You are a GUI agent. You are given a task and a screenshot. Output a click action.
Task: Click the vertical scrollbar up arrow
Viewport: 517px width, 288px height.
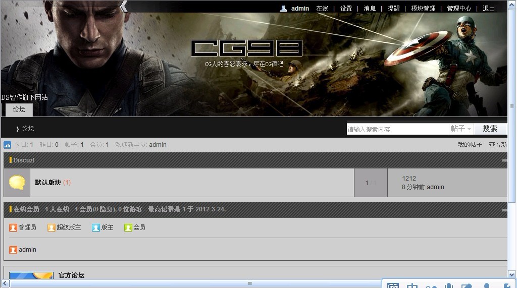click(x=512, y=4)
